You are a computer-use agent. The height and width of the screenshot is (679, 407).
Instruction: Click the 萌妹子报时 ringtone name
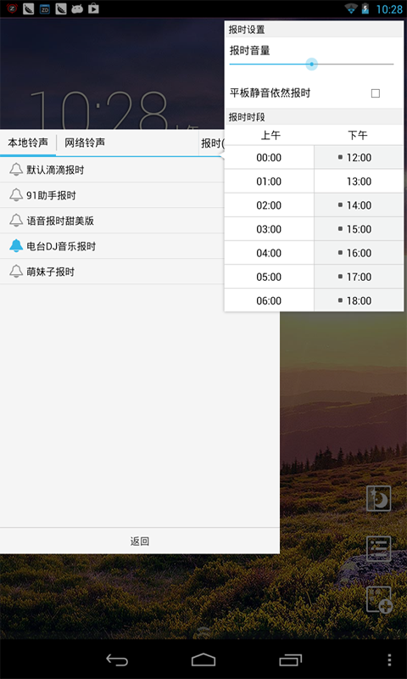pyautogui.click(x=51, y=272)
